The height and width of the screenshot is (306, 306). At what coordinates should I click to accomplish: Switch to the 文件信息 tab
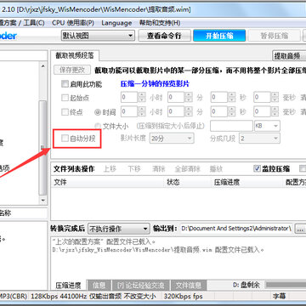(x=188, y=286)
